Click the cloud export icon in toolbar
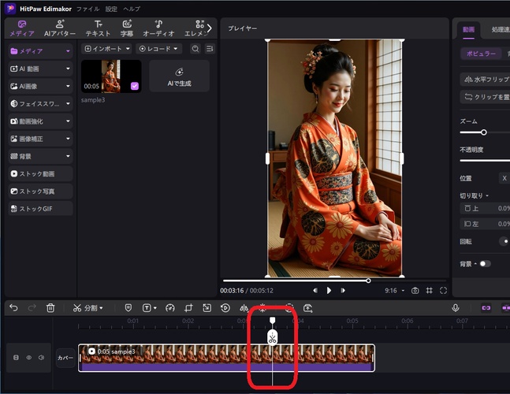 tap(307, 308)
